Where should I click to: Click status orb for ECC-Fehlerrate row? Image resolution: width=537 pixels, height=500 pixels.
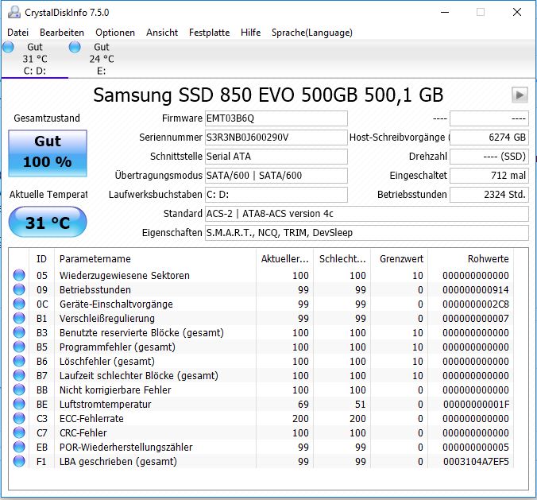[x=19, y=418]
